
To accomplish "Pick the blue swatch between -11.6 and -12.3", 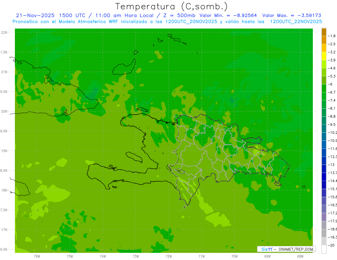I will pos(324,153).
